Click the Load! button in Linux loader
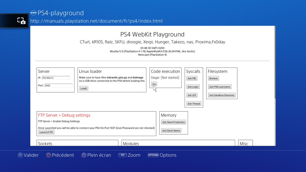Screen dimensions: 306x172 (x=84, y=88)
